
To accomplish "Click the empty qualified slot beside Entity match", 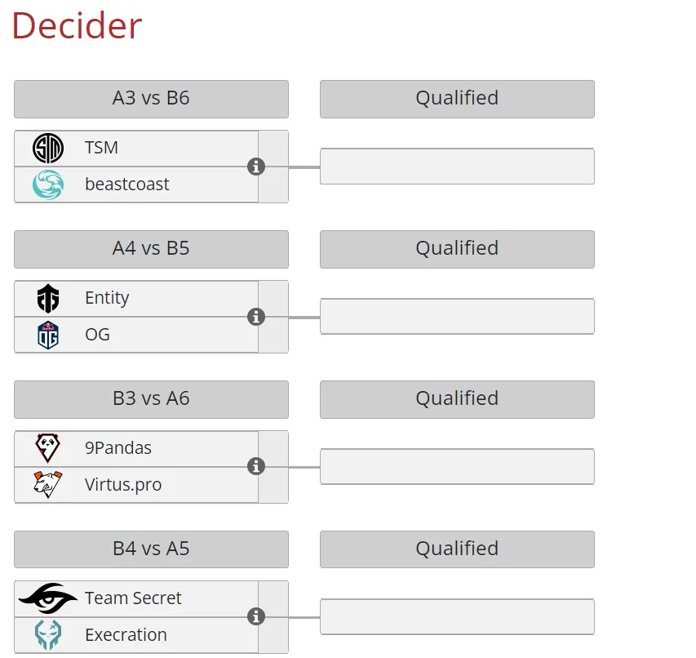I will pyautogui.click(x=457, y=317).
